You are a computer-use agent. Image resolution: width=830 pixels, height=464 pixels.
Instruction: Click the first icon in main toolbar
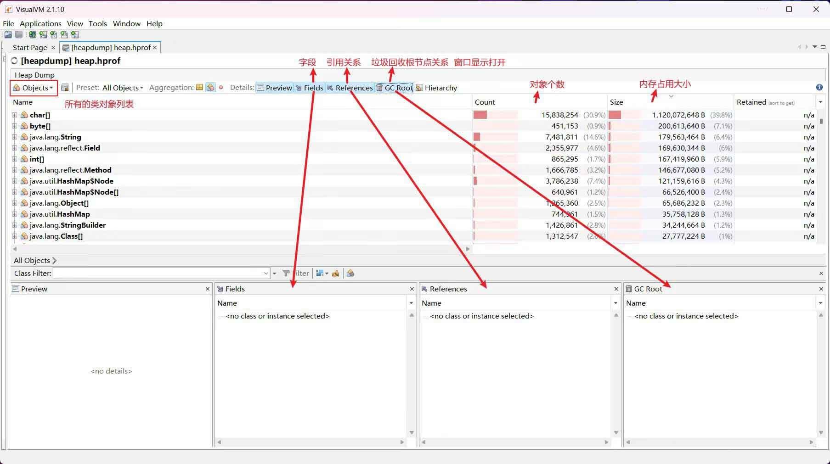coord(8,35)
